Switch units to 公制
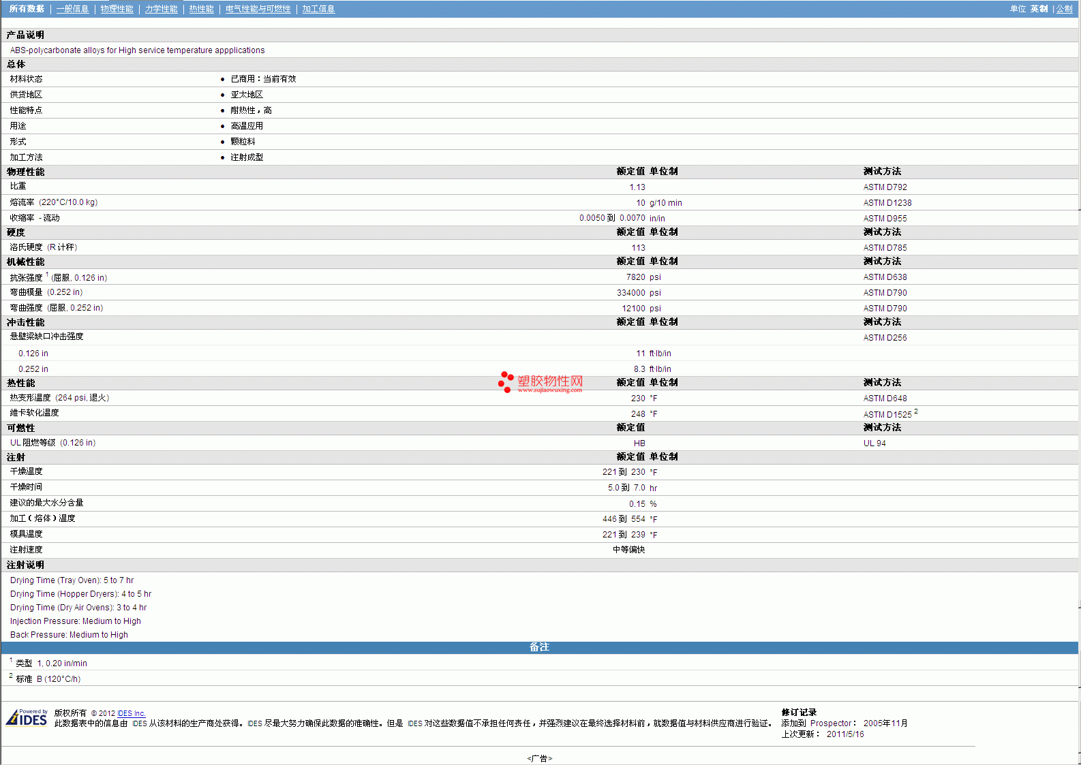This screenshot has height=765, width=1081. [1064, 9]
